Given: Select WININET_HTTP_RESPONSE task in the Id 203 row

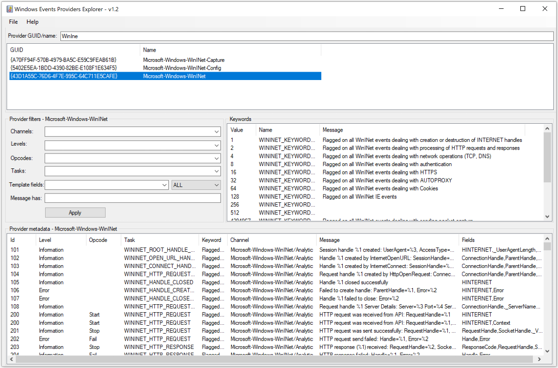Looking at the screenshot, I should coord(159,347).
